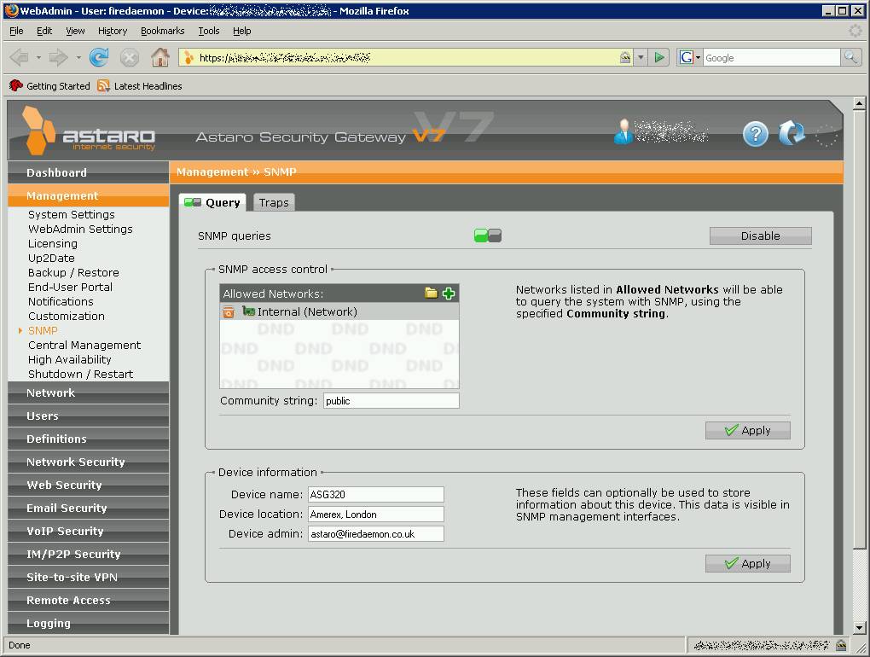Click the green Go arrow button
870x657 pixels.
coord(659,57)
